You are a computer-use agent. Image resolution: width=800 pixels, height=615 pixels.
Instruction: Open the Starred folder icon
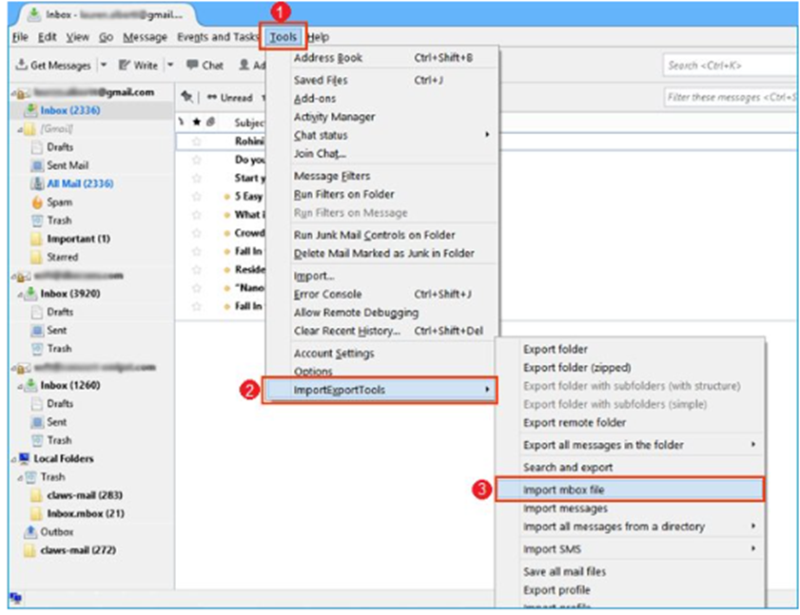click(x=38, y=255)
